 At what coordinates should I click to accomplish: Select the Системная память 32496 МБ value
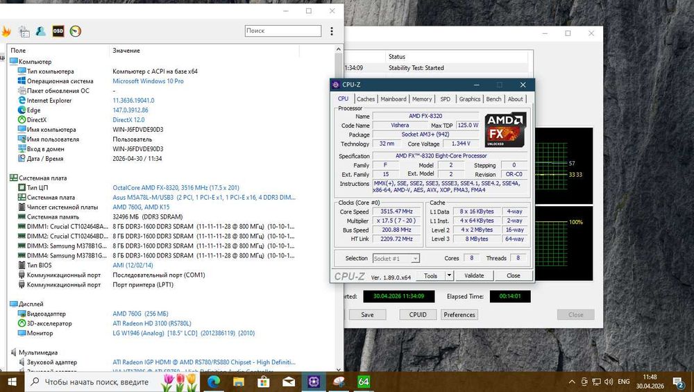147,216
